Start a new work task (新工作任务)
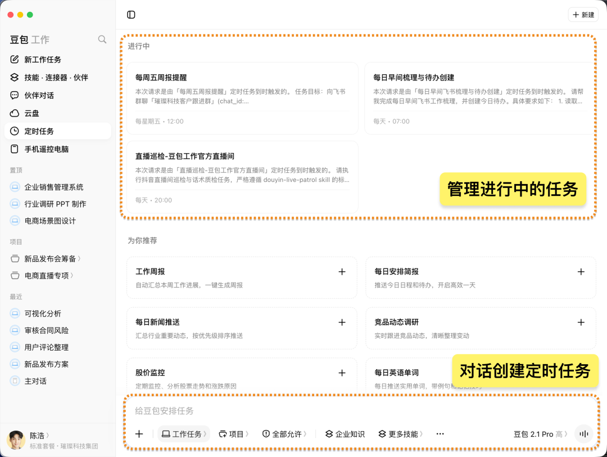 point(58,59)
